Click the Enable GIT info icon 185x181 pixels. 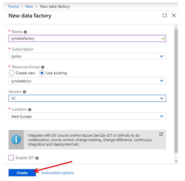coord(37,158)
